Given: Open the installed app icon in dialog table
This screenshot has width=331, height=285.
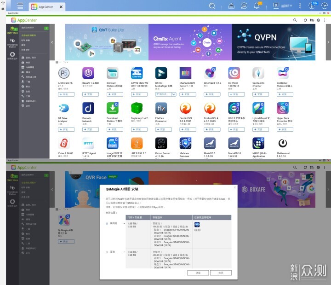Looking at the screenshot, I should pyautogui.click(x=197, y=225).
